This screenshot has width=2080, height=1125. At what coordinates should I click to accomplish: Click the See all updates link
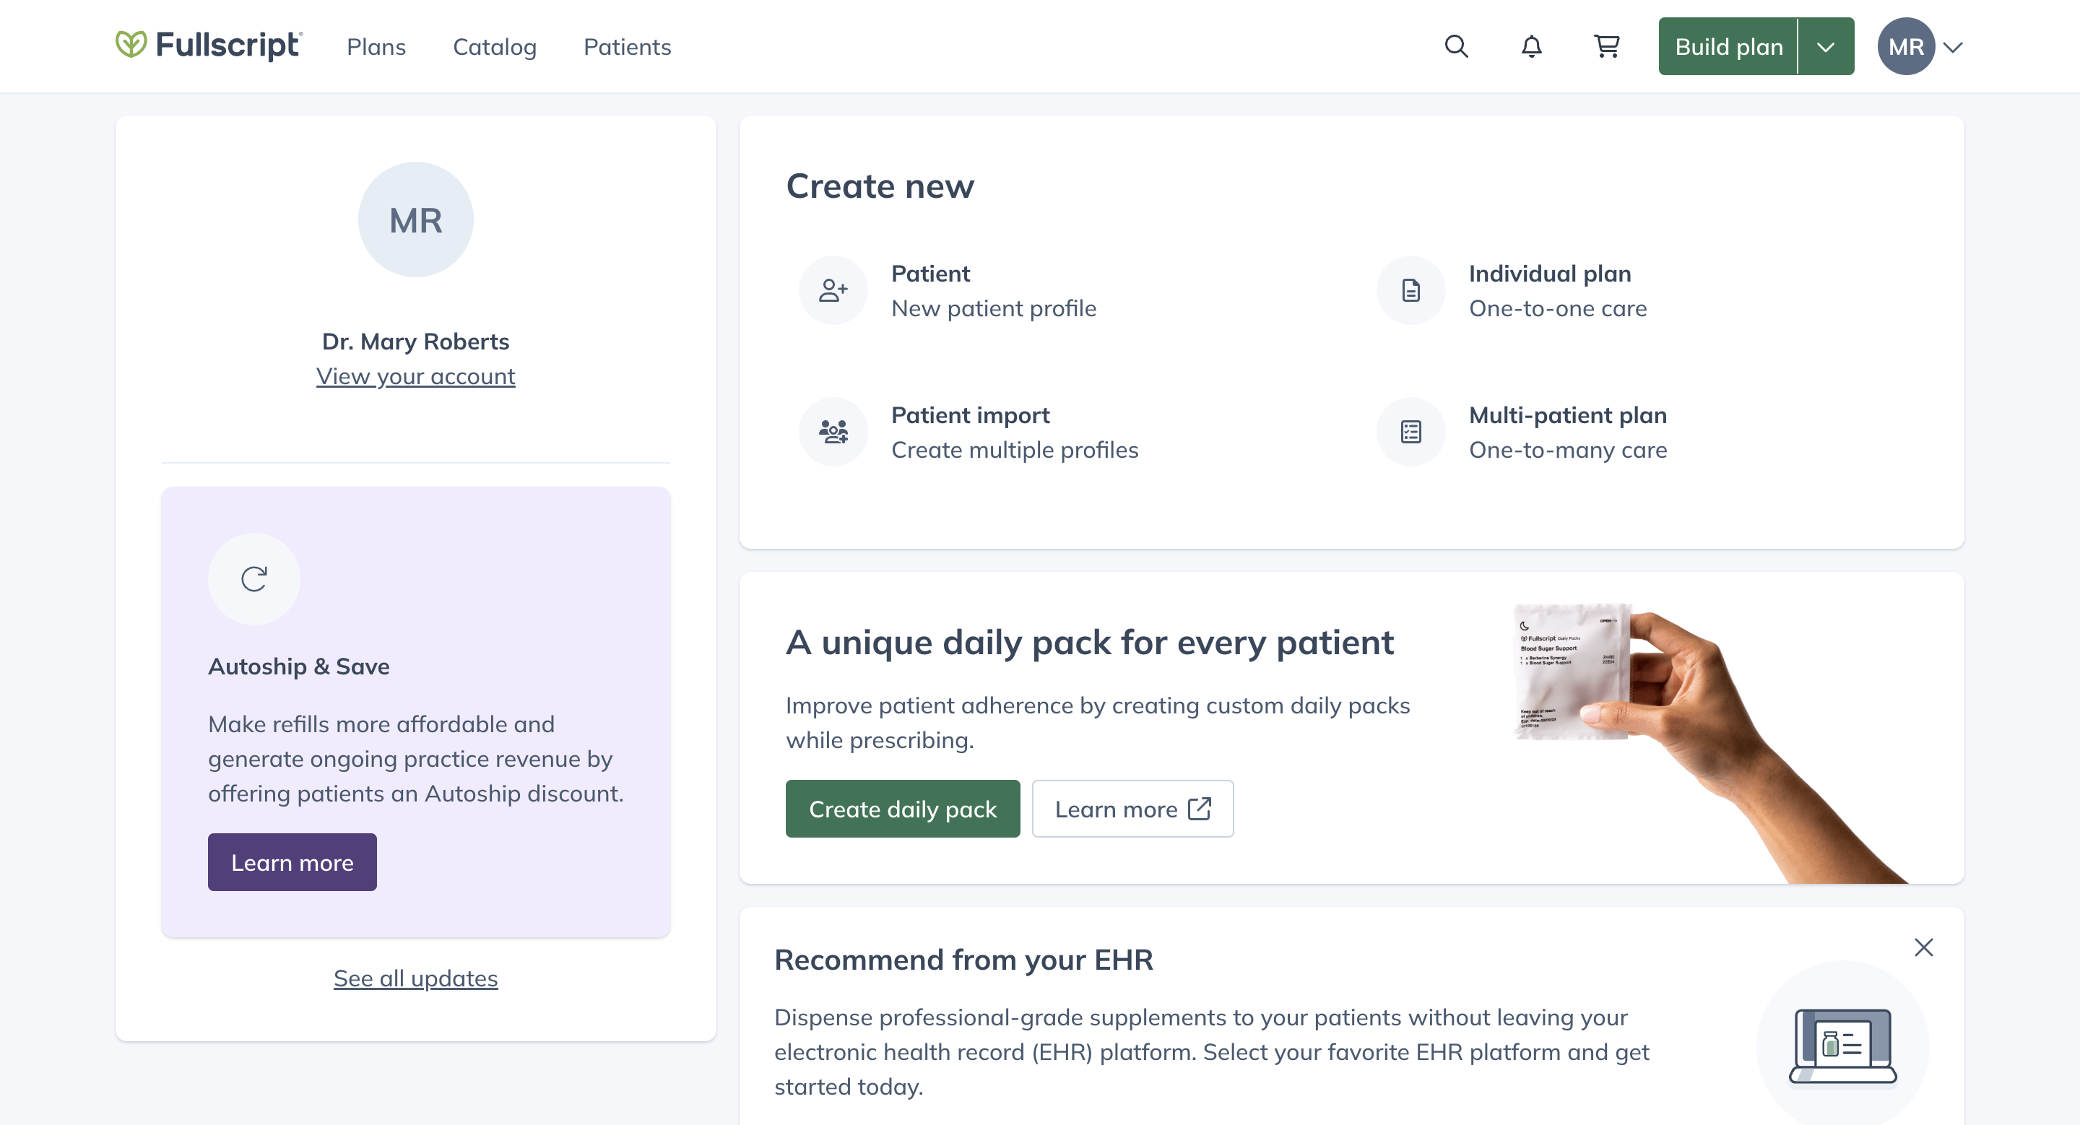click(x=416, y=978)
